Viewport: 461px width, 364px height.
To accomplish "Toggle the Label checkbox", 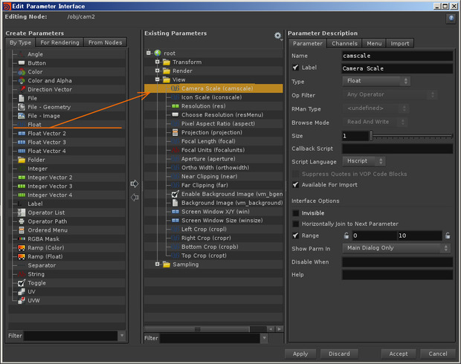I will pyautogui.click(x=295, y=68).
